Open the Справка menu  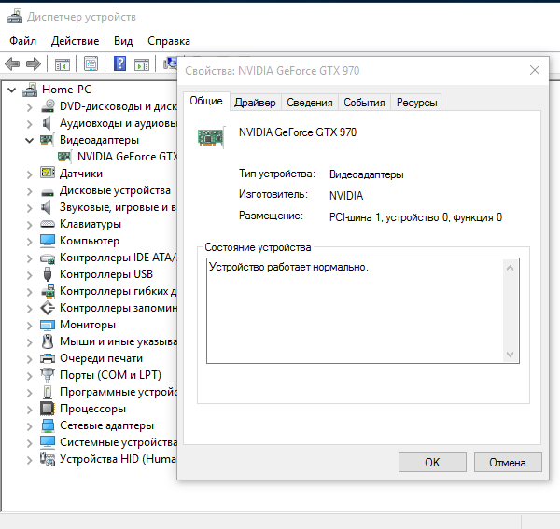point(169,41)
